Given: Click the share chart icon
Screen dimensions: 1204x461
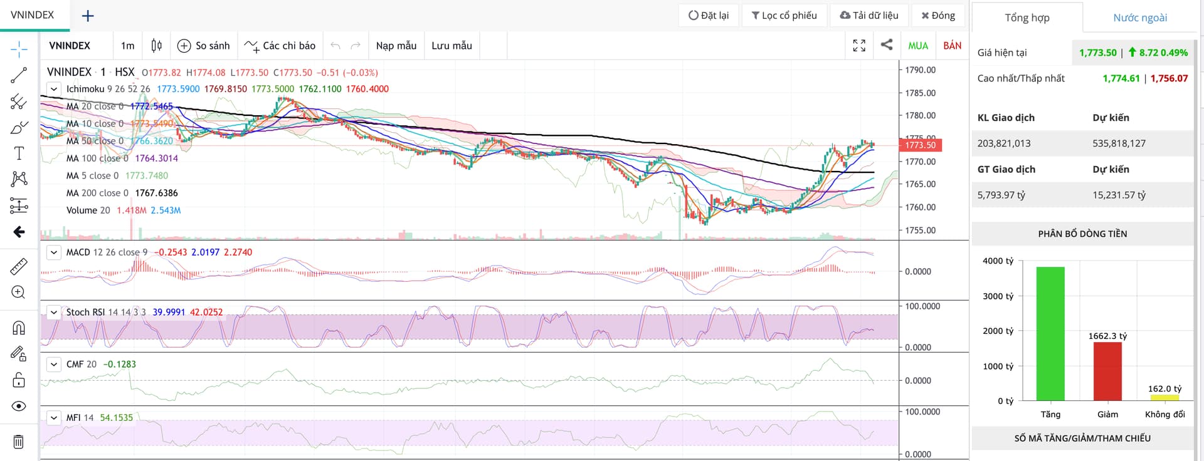Looking at the screenshot, I should [887, 45].
